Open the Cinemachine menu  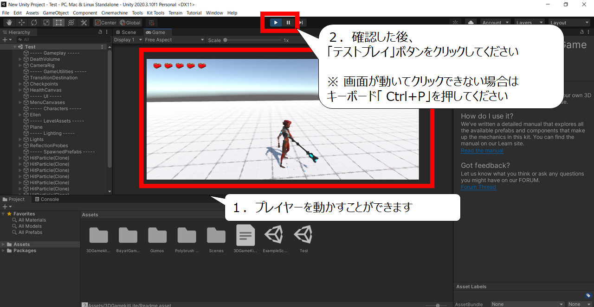(115, 13)
